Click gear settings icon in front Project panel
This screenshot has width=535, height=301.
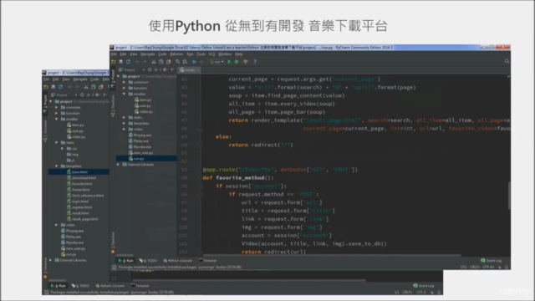click(x=165, y=69)
